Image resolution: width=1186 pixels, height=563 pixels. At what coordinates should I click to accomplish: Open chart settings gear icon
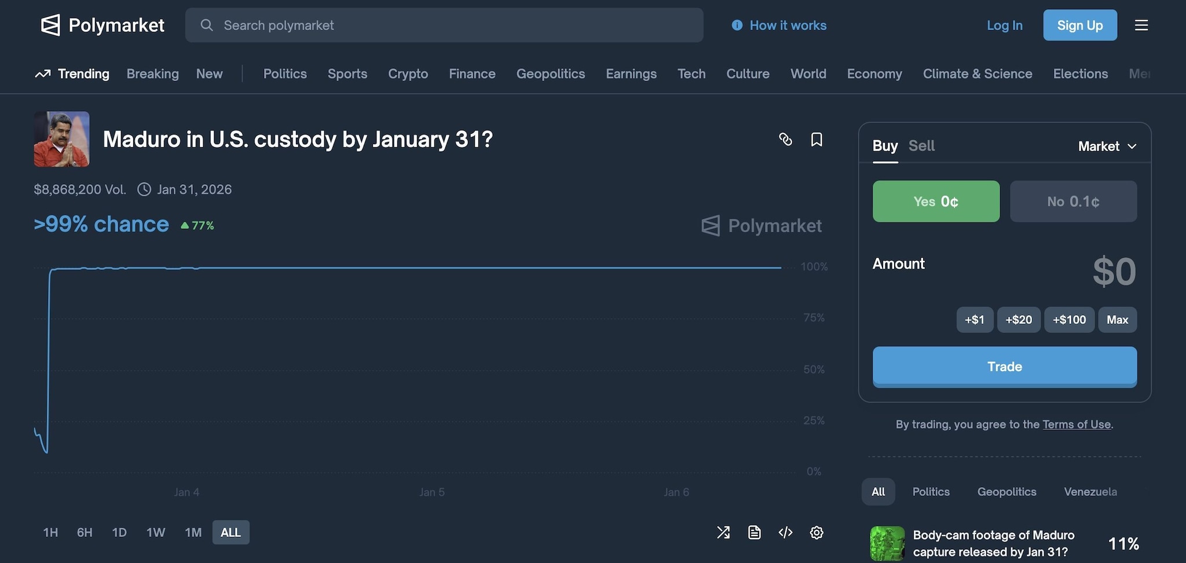(x=817, y=532)
